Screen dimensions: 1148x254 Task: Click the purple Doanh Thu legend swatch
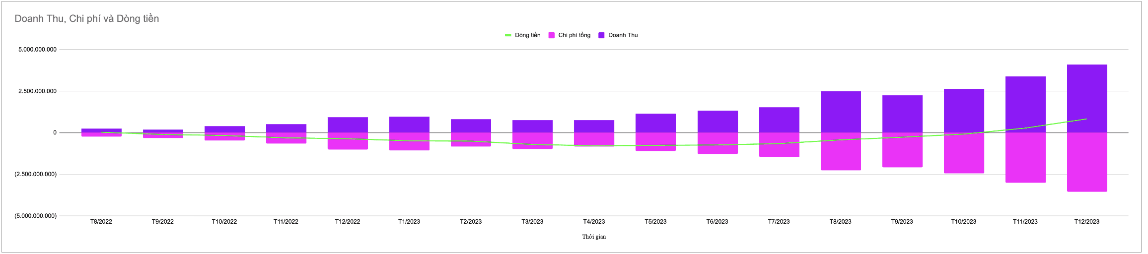[601, 35]
